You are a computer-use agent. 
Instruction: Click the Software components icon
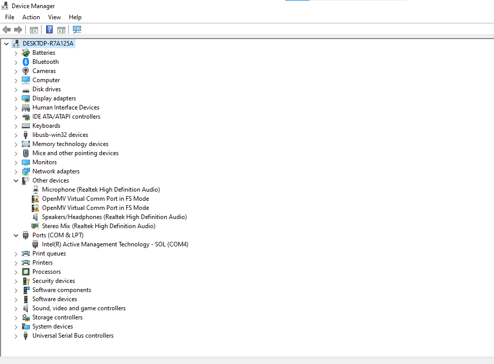tap(26, 290)
